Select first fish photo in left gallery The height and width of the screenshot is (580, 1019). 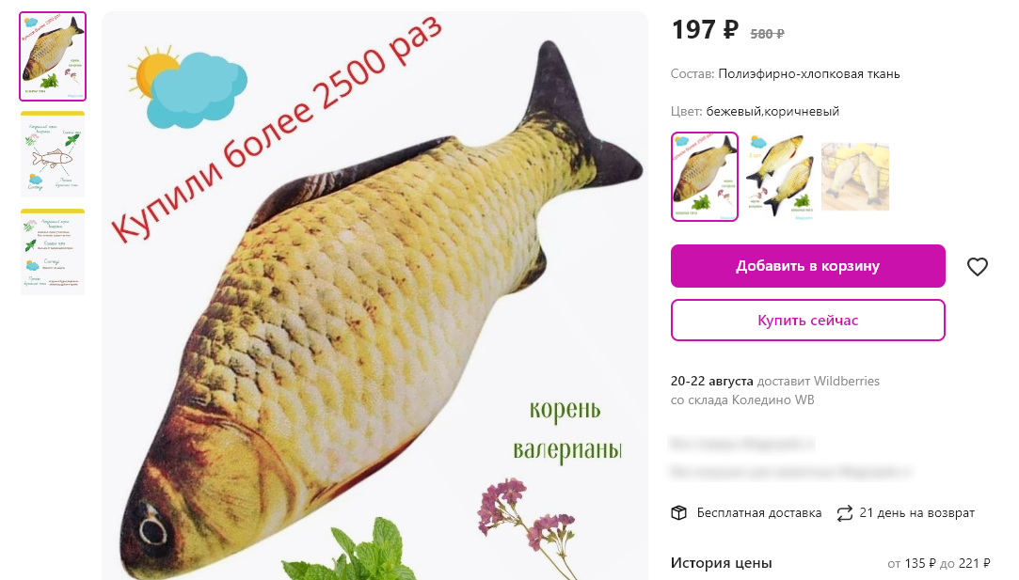[53, 56]
